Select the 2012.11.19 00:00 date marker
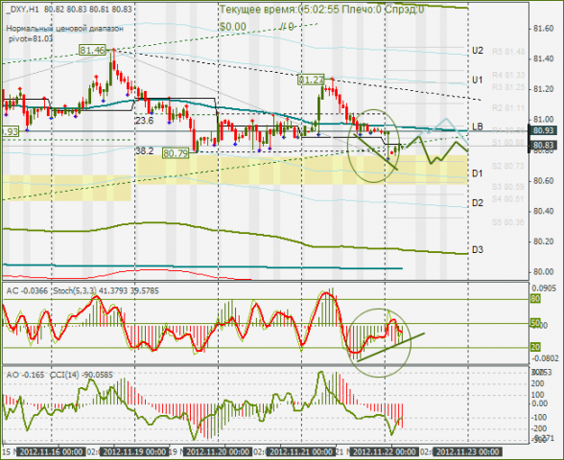Viewport: 564px width, 460px height. click(x=134, y=451)
